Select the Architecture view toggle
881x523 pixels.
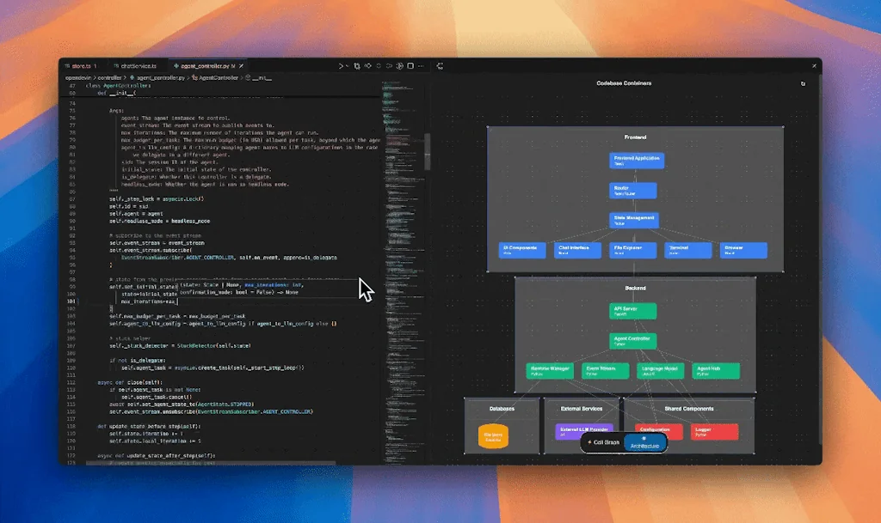[644, 444]
